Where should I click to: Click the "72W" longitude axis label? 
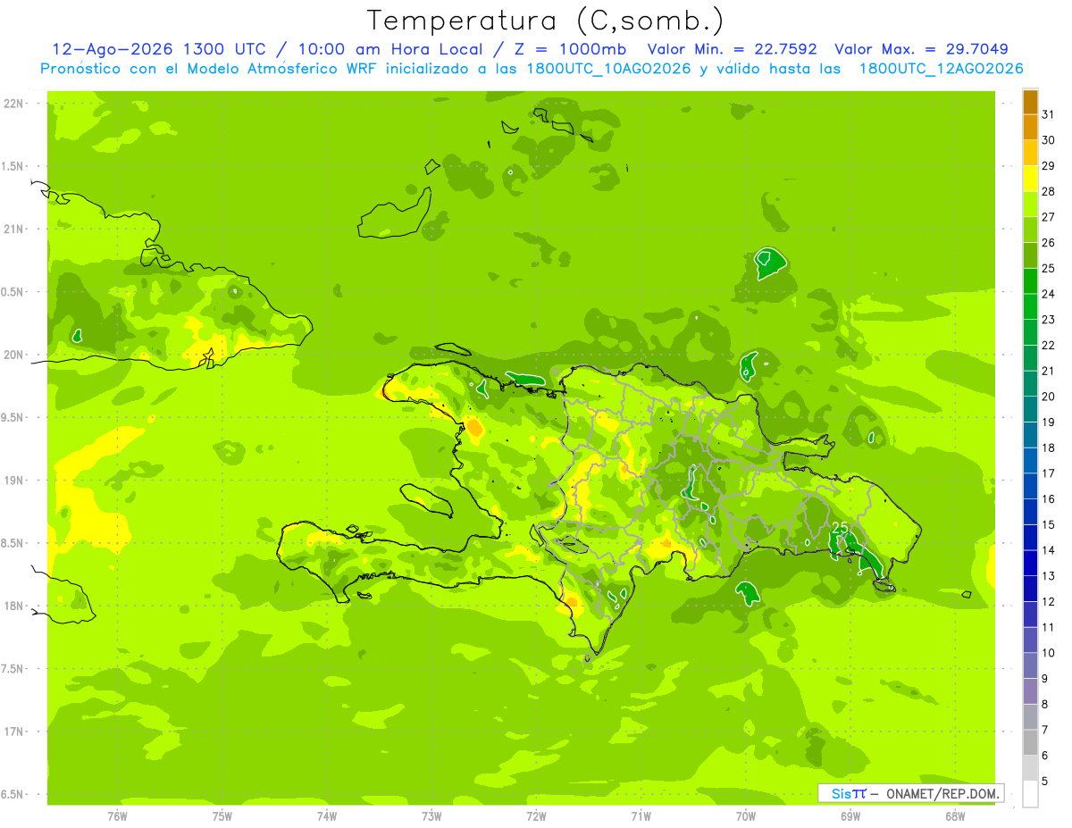[537, 816]
